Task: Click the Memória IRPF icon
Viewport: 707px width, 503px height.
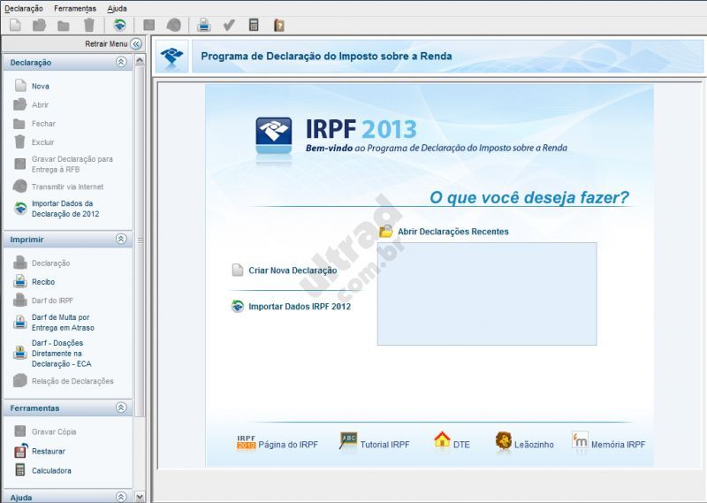Action: pyautogui.click(x=580, y=441)
